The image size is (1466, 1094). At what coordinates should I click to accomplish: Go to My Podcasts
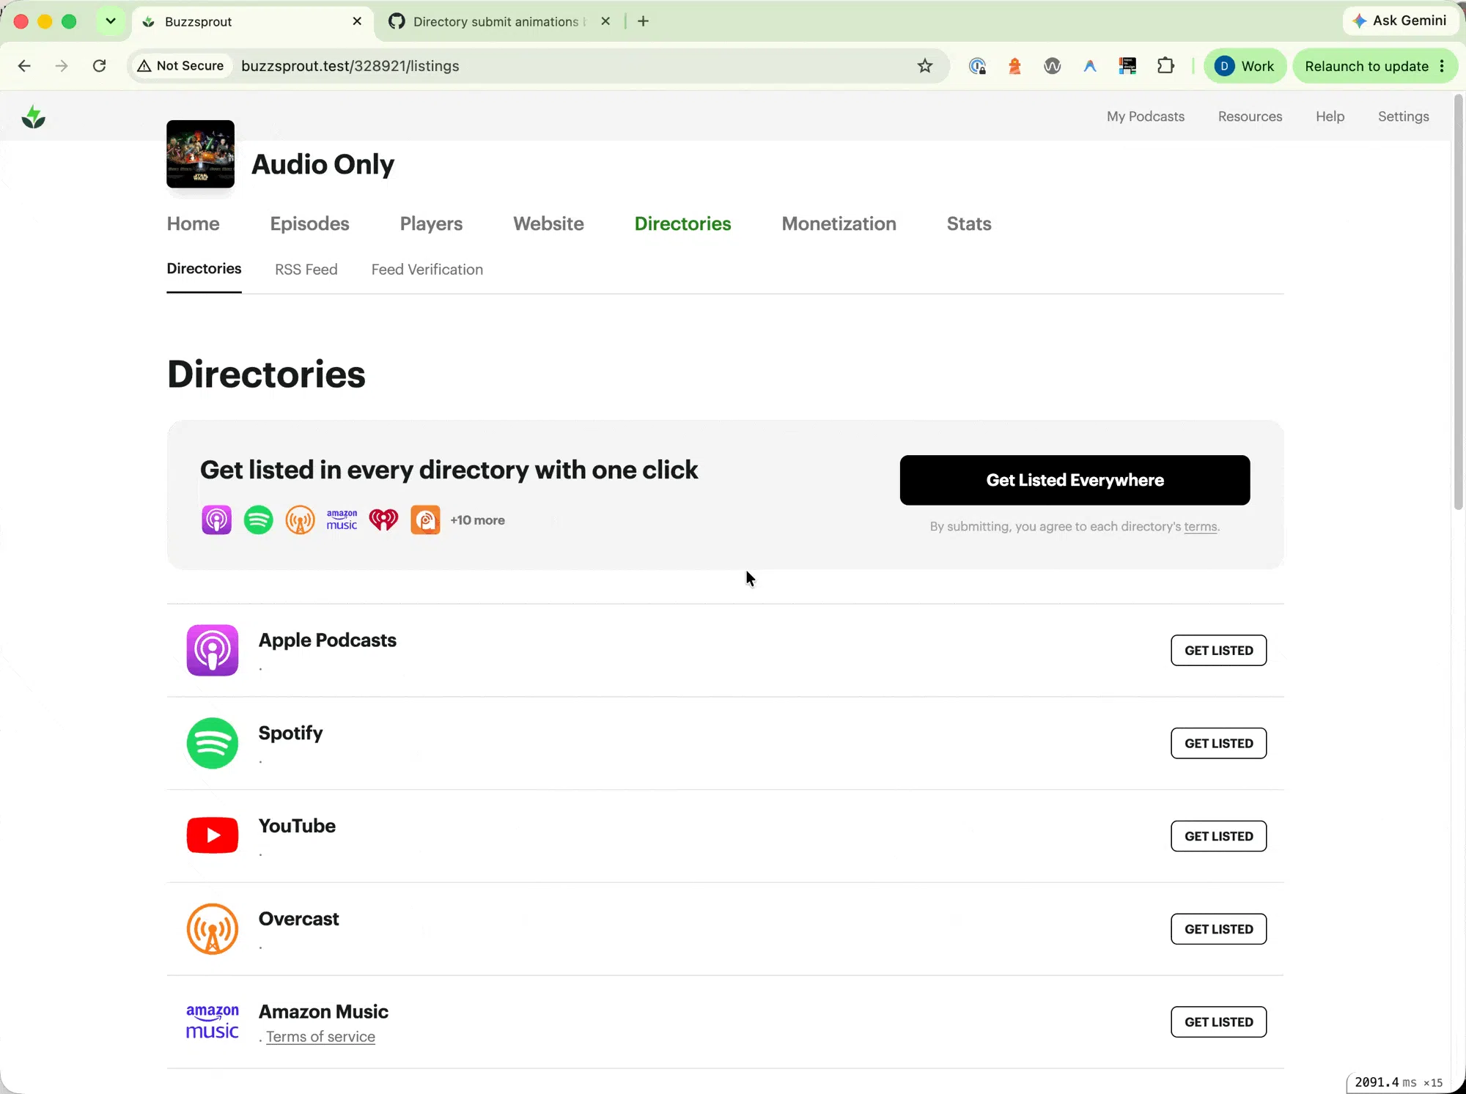[x=1145, y=117]
